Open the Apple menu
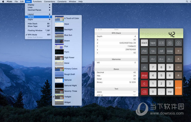 coord(3,1)
